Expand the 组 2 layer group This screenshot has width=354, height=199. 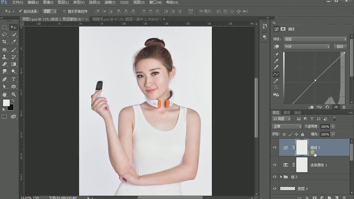pyautogui.click(x=281, y=177)
